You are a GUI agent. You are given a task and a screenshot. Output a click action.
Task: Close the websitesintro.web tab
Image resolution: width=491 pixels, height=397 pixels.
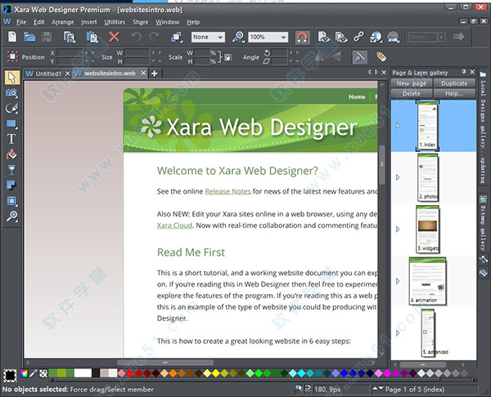143,74
